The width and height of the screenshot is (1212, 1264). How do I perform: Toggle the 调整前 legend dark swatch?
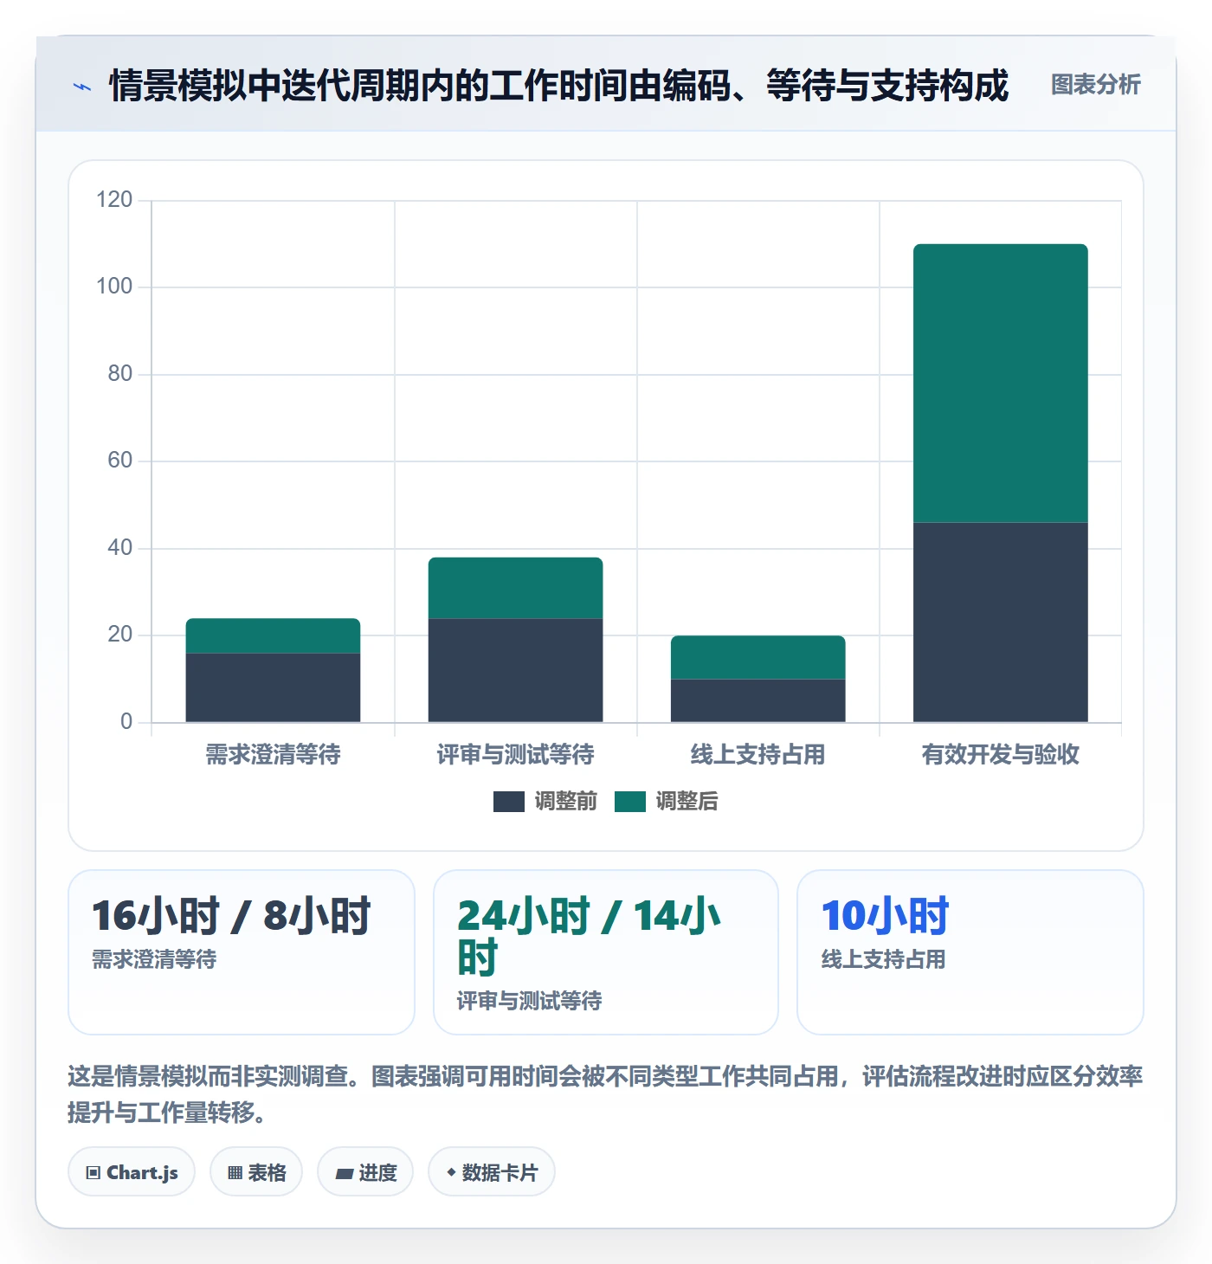pyautogui.click(x=509, y=802)
